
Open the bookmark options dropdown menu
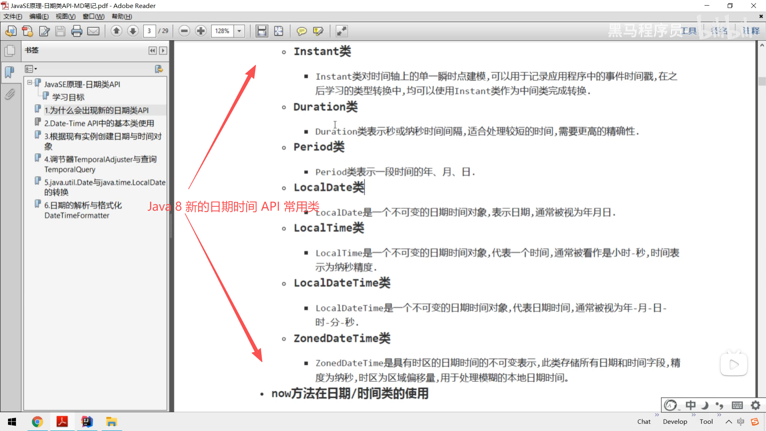tap(31, 69)
